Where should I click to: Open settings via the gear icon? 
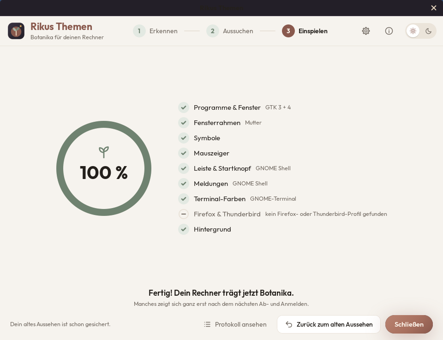tap(366, 31)
